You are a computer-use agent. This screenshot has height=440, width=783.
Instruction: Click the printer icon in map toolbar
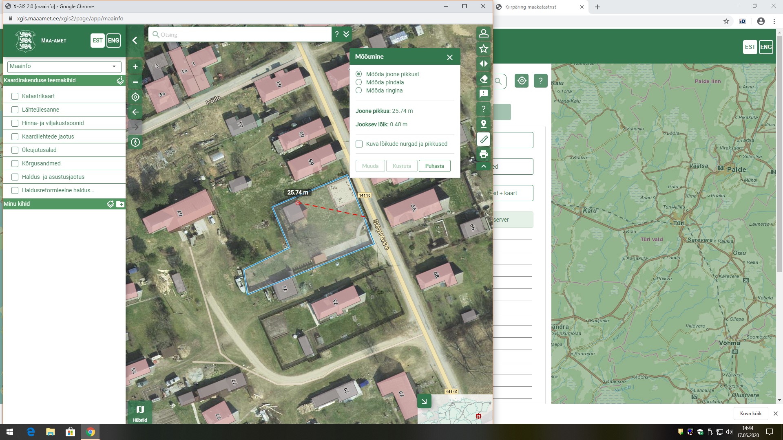point(484,154)
